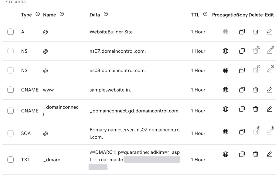The width and height of the screenshot is (279, 180).
Task: Check the _dmarc TXT record checkbox
Action: 11,160
